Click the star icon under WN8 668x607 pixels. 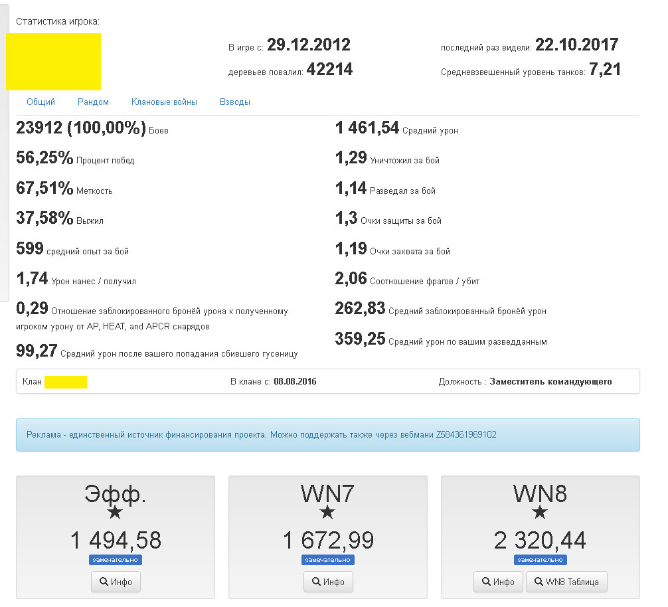(540, 513)
